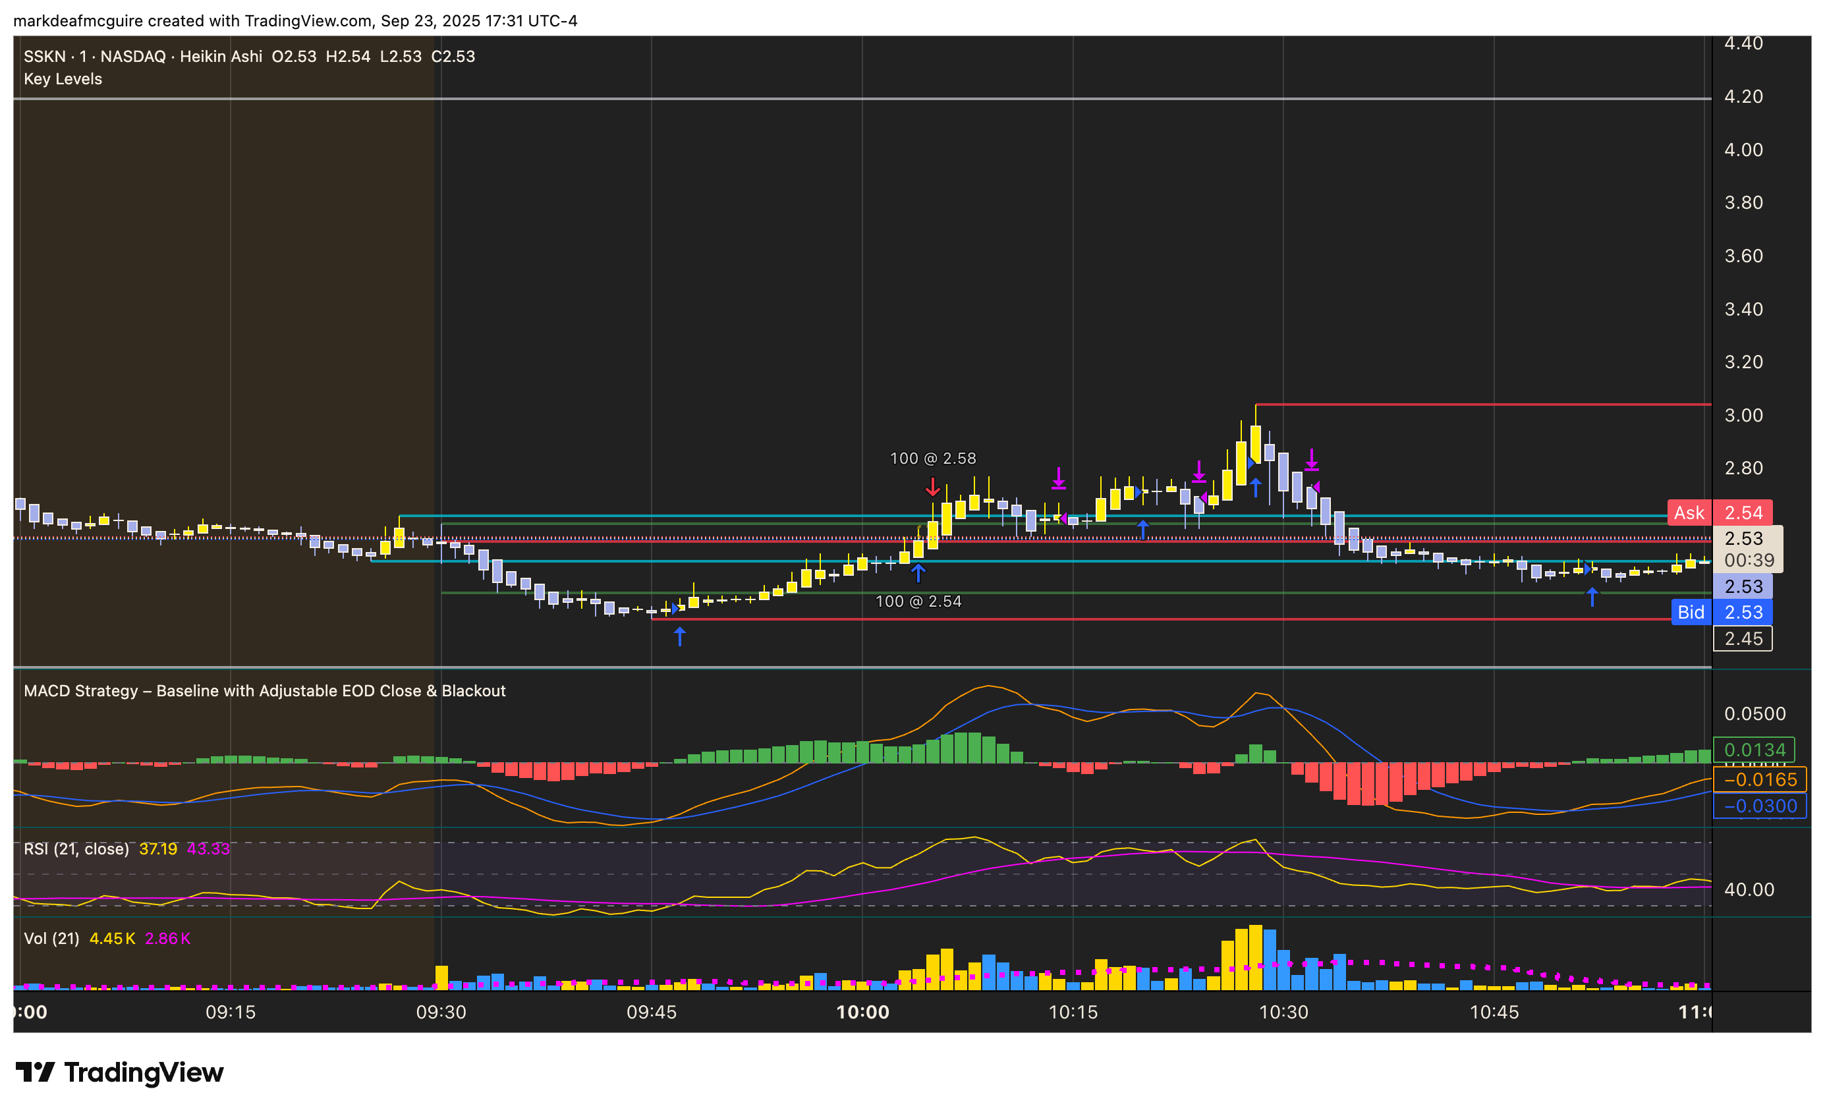Click the magenta down arrow right of 10:30
The height and width of the screenshot is (1112, 1825).
(x=1311, y=459)
